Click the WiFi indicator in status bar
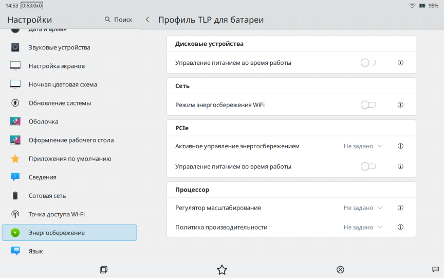 [412, 5]
